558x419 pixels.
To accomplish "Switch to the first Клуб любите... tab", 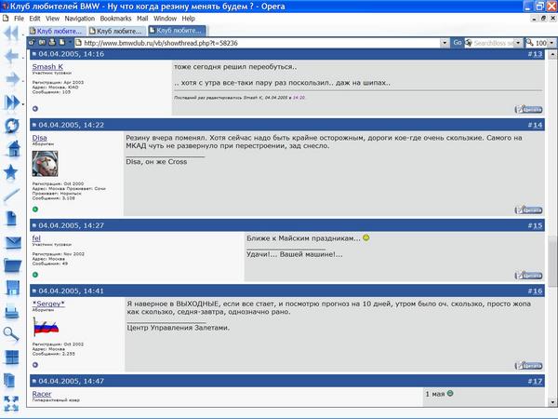I will pos(57,31).
